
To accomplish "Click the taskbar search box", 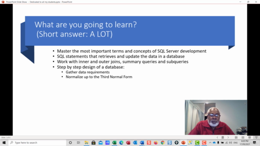I will point(37,142).
